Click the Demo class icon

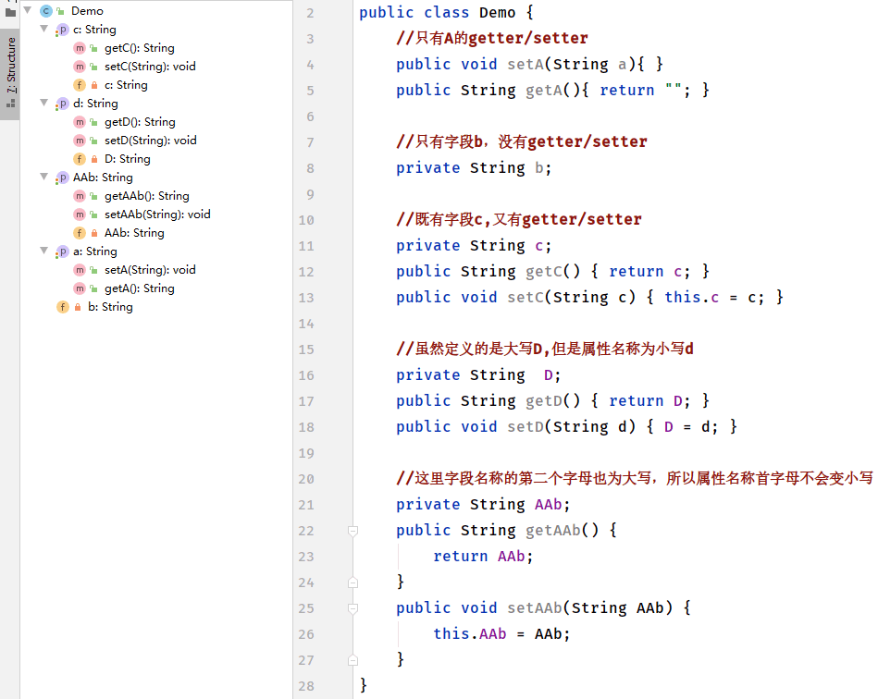(x=46, y=11)
